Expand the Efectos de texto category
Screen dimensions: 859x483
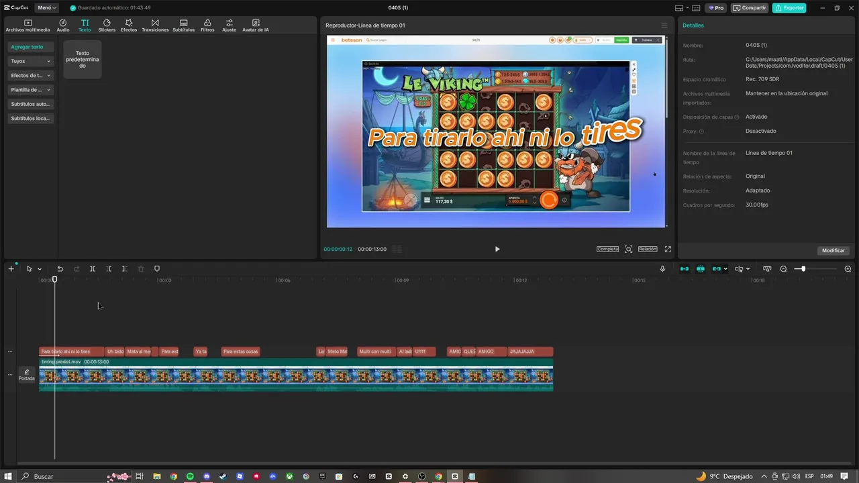point(31,75)
